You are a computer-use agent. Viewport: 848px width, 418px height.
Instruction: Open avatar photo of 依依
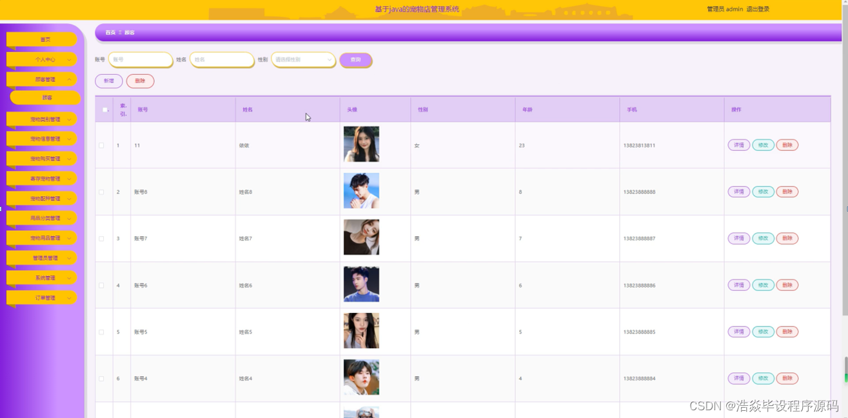tap(361, 144)
